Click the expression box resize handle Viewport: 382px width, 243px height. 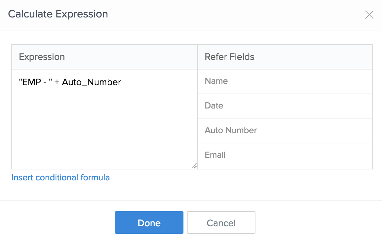coord(194,166)
